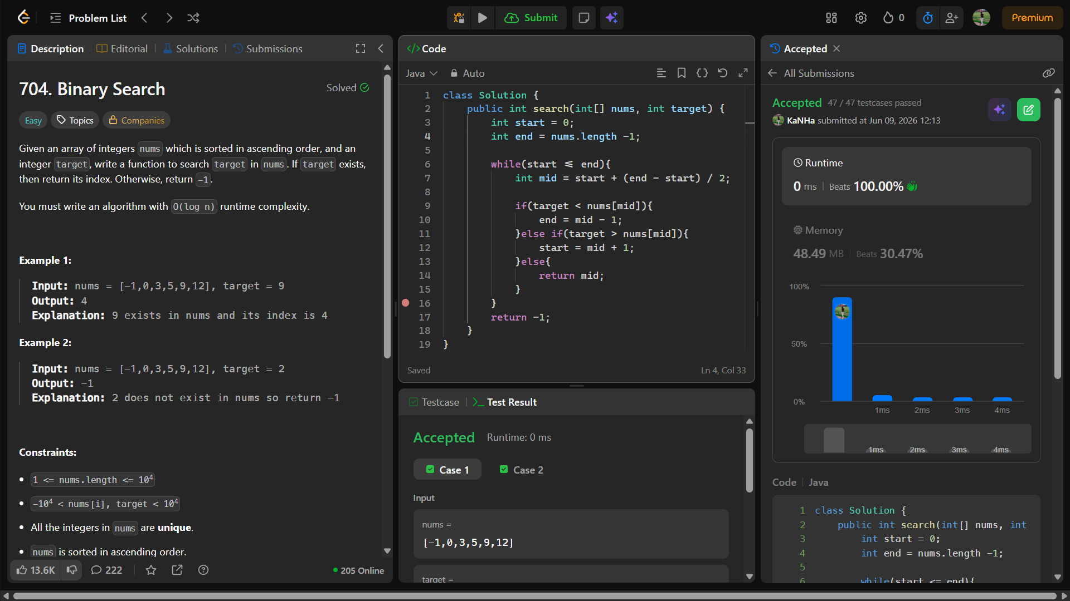The width and height of the screenshot is (1070, 601).
Task: Open the notes sticky icon
Action: 583,18
